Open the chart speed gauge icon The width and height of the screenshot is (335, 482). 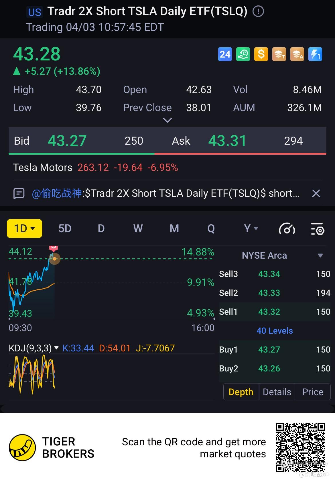pos(287,229)
